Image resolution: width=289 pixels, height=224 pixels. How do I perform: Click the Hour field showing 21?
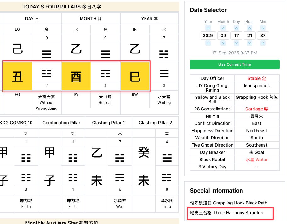[x=250, y=36]
